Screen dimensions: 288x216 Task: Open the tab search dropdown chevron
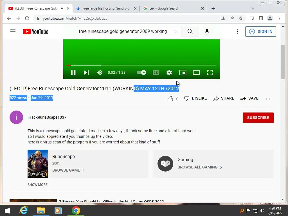[x=253, y=8]
